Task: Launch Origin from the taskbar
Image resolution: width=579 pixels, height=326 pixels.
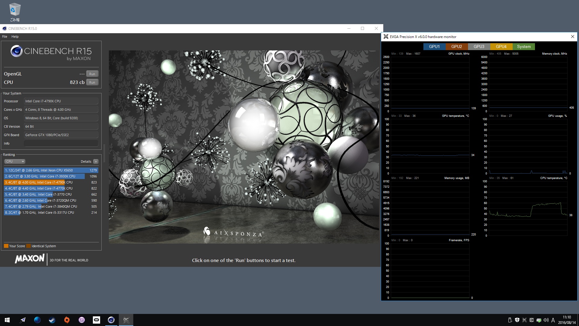Action: pyautogui.click(x=67, y=320)
